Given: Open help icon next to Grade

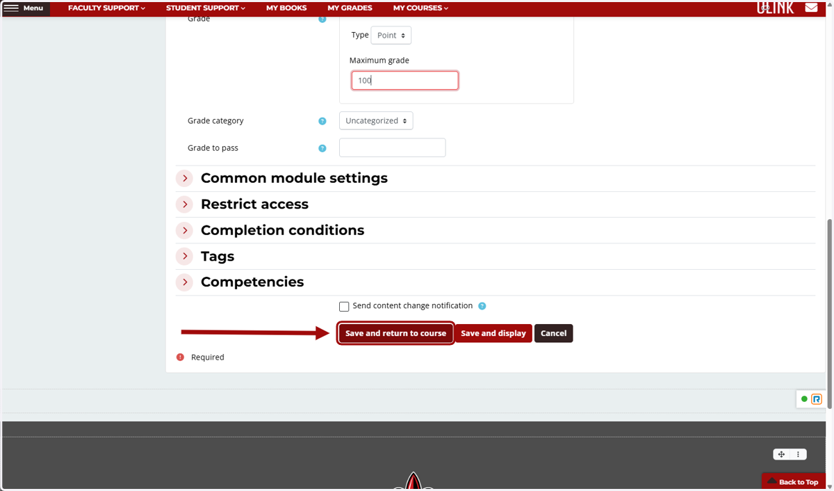Looking at the screenshot, I should click(x=322, y=19).
